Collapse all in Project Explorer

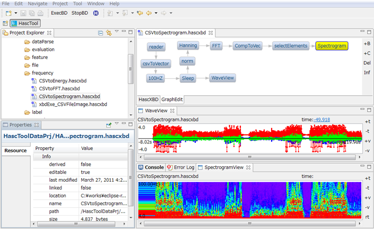pos(100,33)
